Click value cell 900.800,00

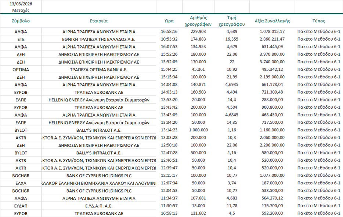[x=272, y=108]
